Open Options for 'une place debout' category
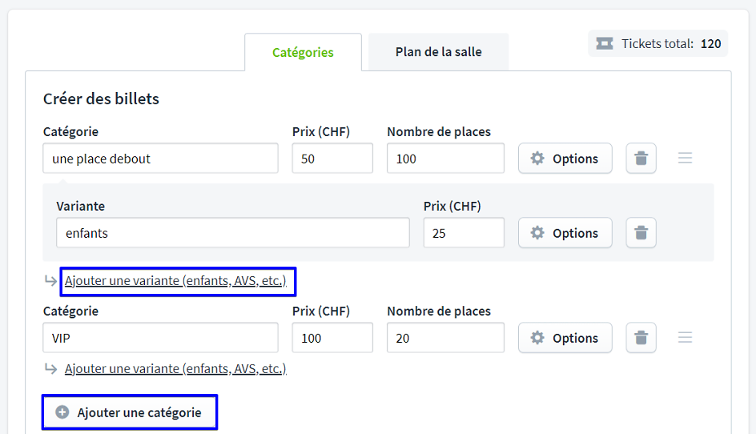Screen dimensions: 756x434 click(x=565, y=159)
